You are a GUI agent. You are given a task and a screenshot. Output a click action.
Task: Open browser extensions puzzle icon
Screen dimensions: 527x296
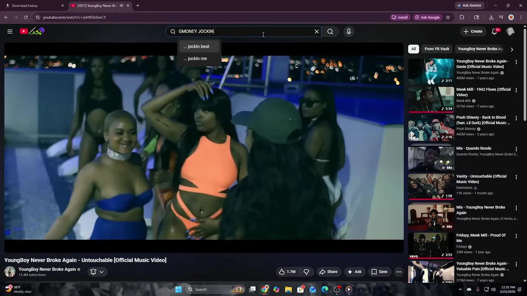pos(462,17)
